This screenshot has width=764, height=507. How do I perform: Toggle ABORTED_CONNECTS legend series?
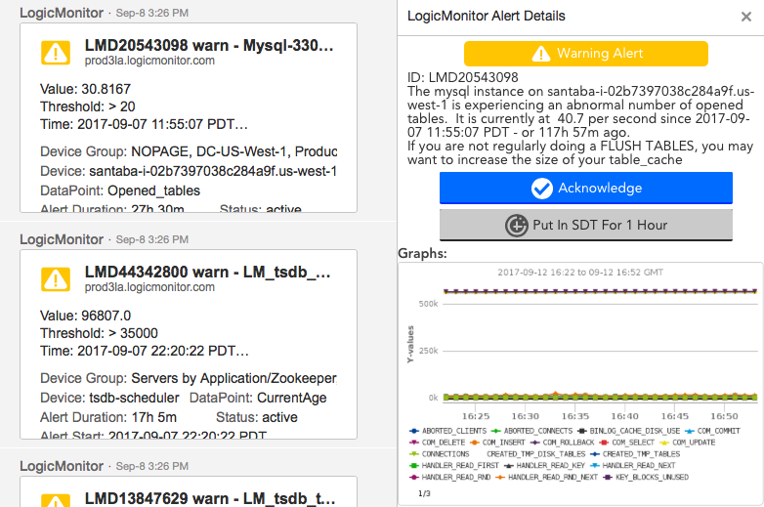[532, 431]
